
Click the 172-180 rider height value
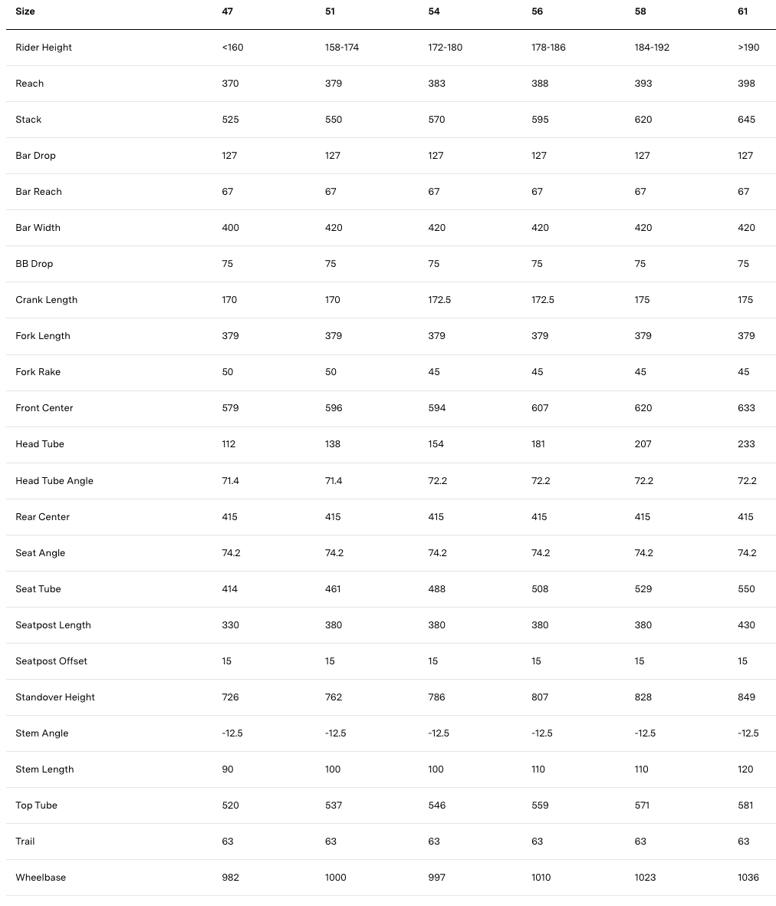[x=445, y=48]
